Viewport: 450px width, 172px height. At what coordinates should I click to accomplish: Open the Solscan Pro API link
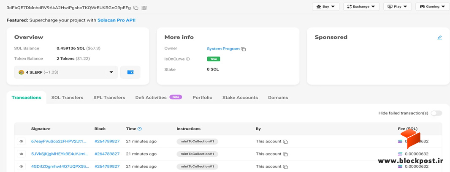116,21
